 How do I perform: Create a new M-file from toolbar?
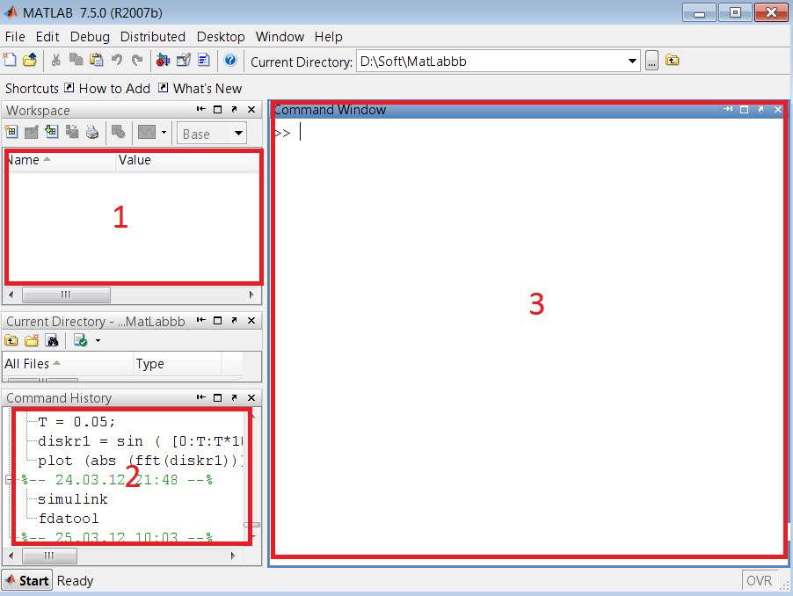pos(10,60)
